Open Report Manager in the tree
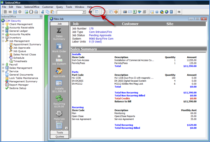The width and height of the screenshot is (210, 142). pos(19,85)
